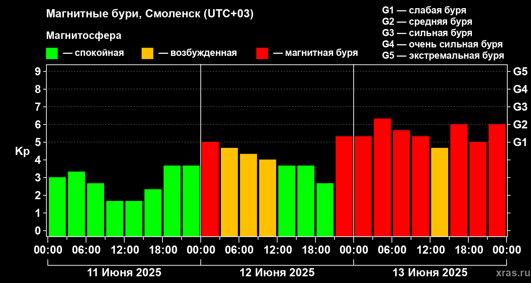Click the 'Kp' axis label
Viewport: 531px width, 283px height.
(22, 151)
